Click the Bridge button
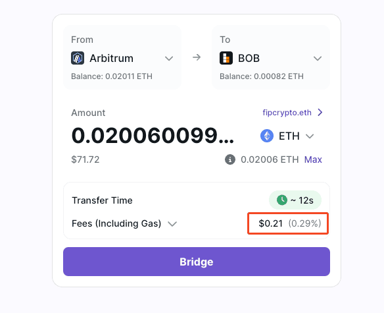This screenshot has width=384, height=313. tap(197, 262)
